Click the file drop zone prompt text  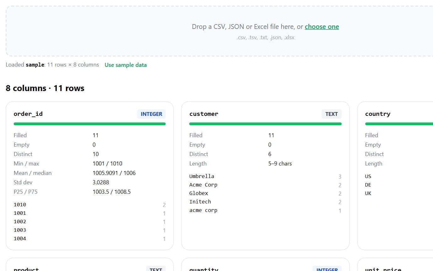(265, 27)
